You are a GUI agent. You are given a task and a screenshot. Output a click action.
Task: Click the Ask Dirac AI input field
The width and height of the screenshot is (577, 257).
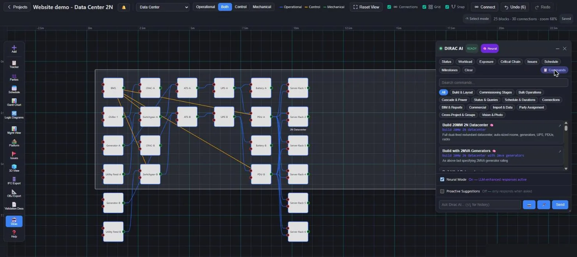[x=480, y=205]
